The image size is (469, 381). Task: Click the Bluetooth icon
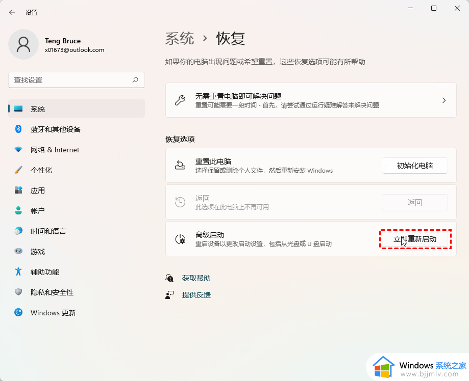[x=18, y=129]
